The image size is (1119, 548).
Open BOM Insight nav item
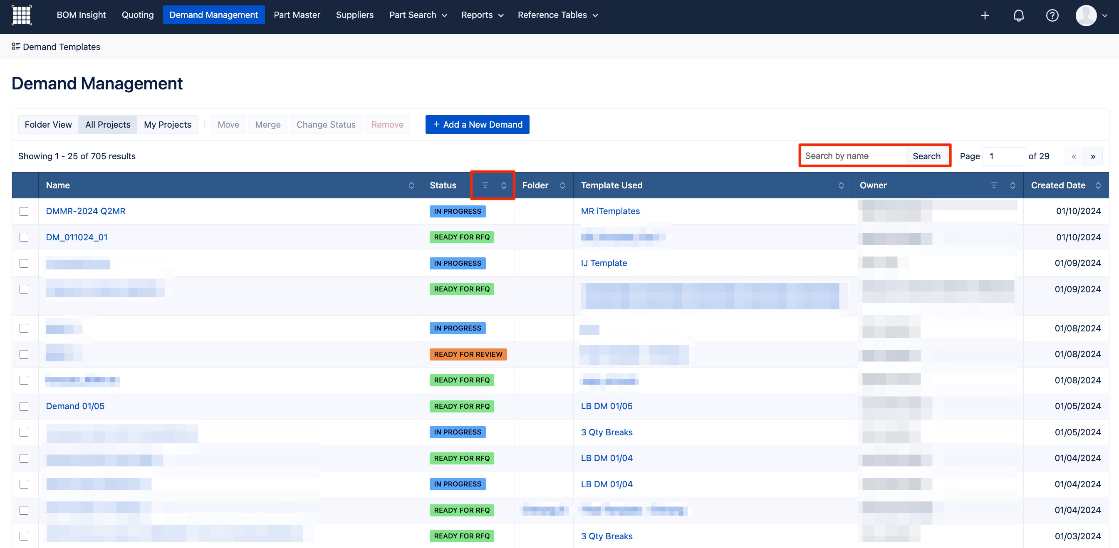[81, 15]
